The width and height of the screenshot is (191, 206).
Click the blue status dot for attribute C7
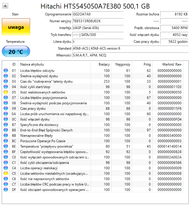point(6,184)
